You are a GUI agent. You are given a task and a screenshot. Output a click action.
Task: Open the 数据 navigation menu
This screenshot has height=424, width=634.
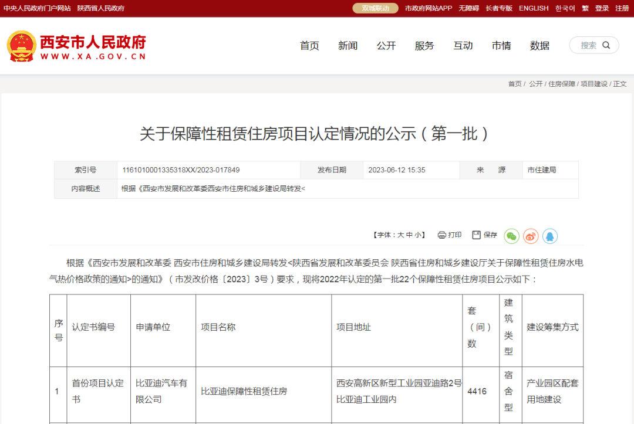click(x=539, y=46)
